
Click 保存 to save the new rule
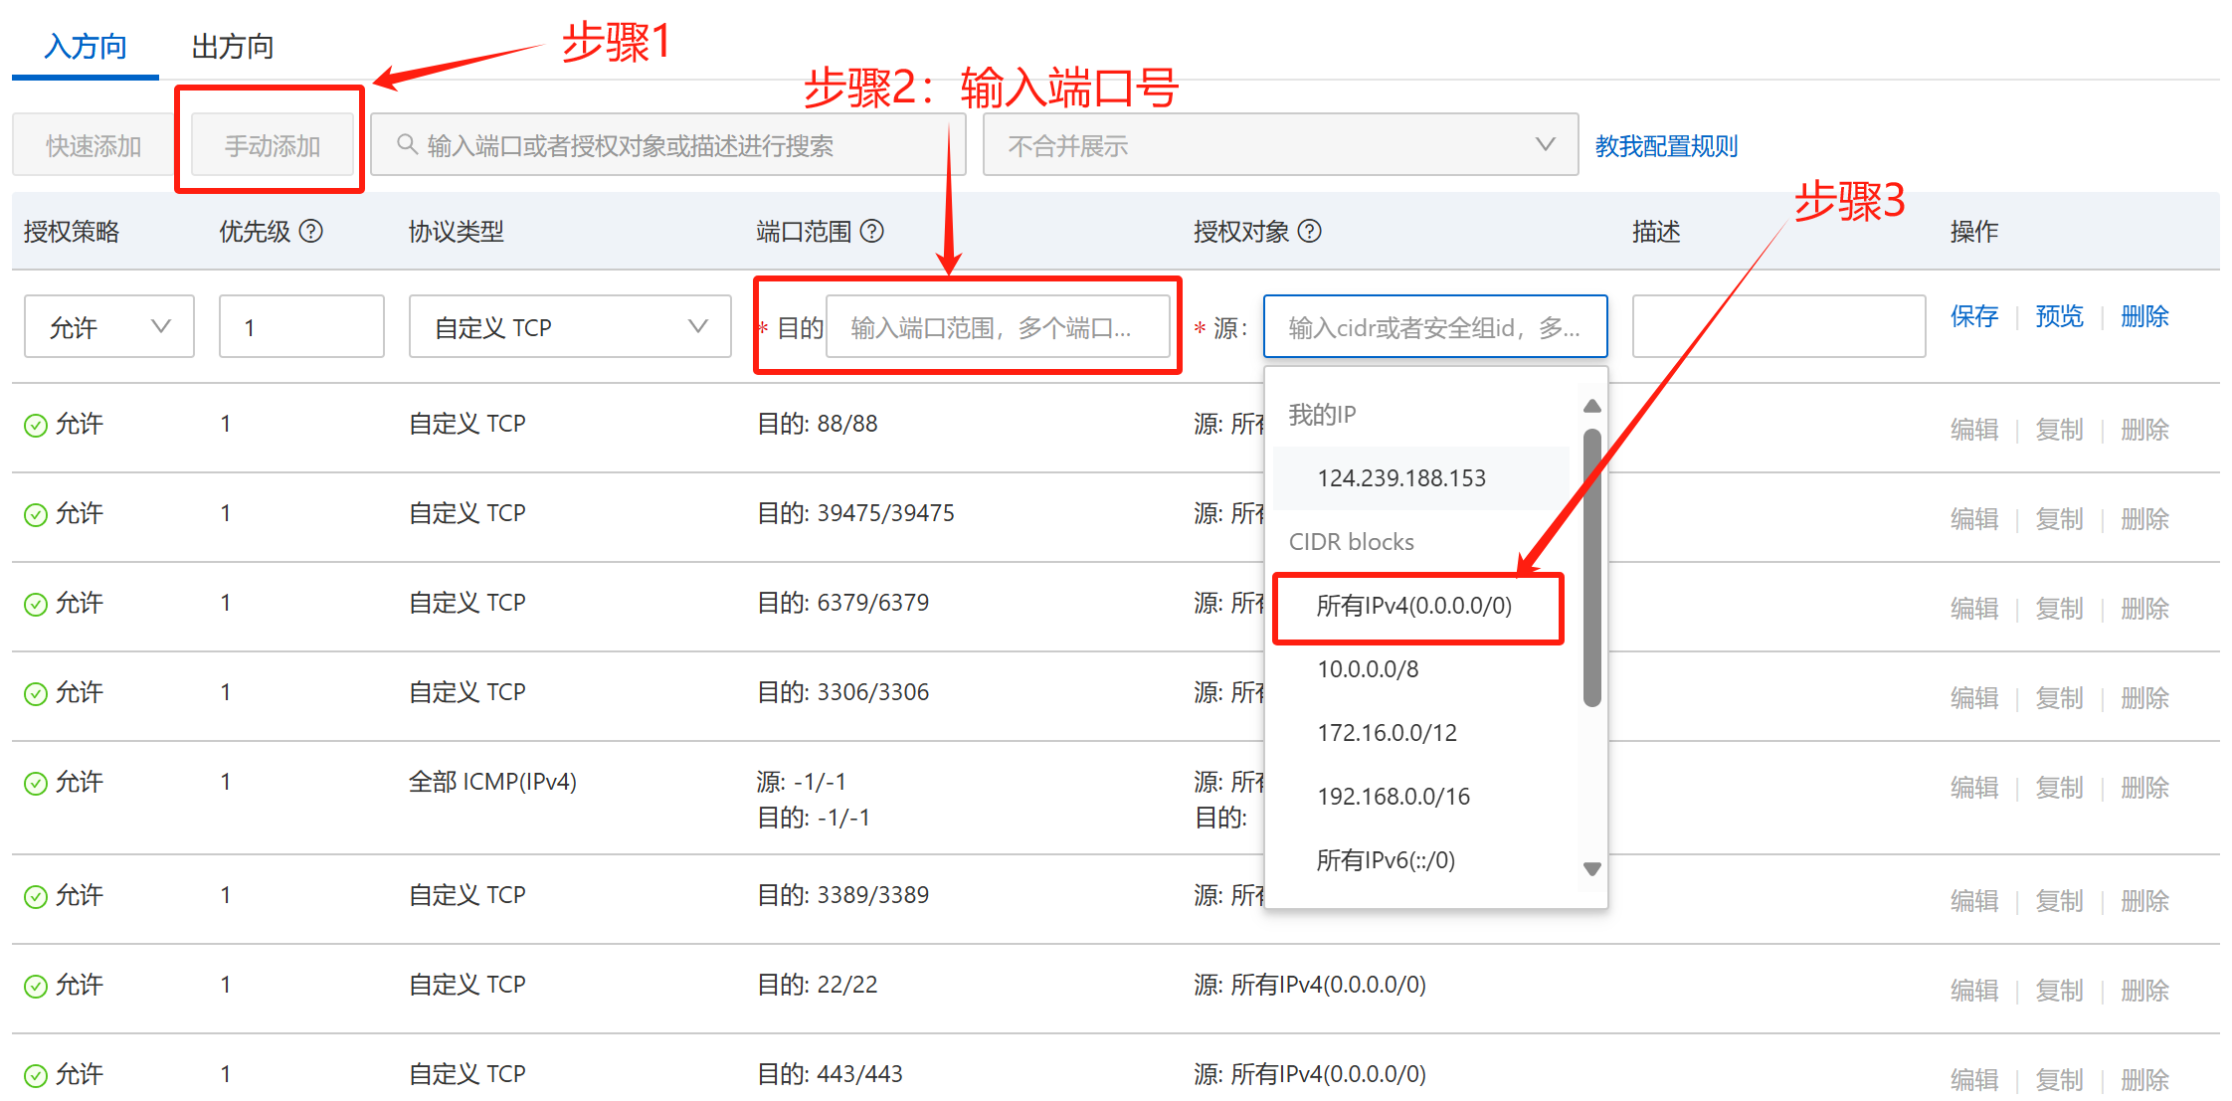1973,316
